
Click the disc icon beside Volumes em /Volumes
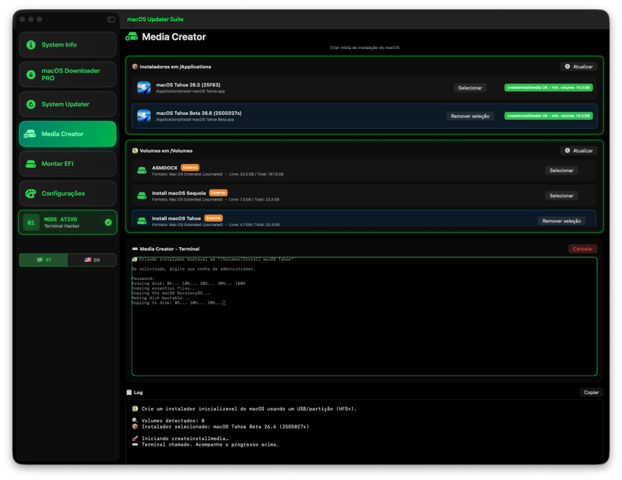(x=135, y=150)
